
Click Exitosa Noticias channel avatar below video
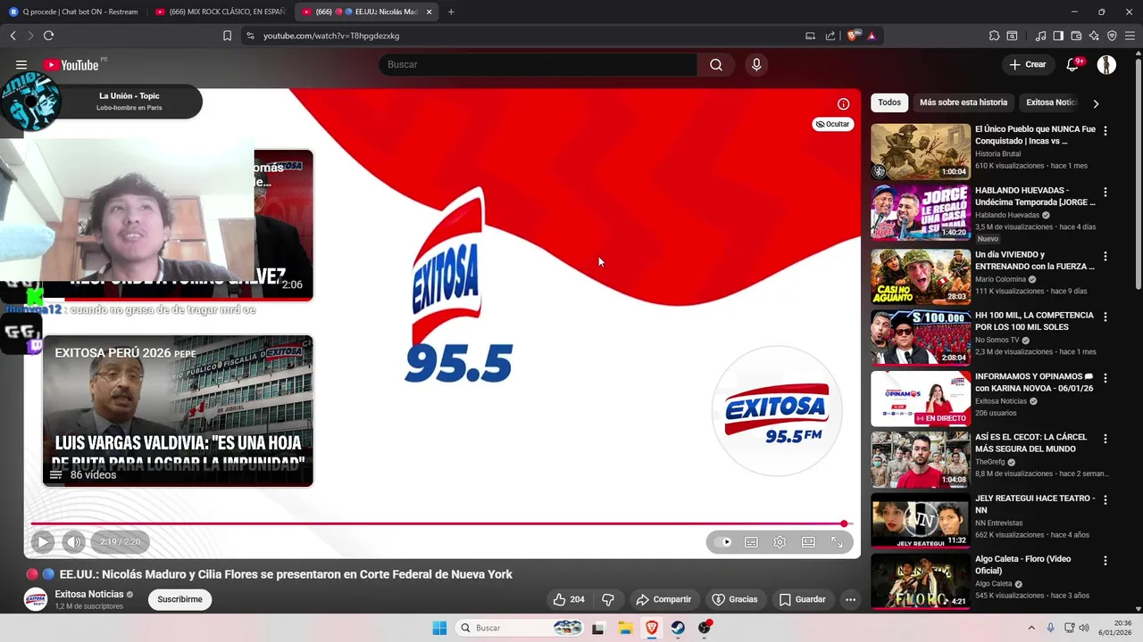[36, 599]
